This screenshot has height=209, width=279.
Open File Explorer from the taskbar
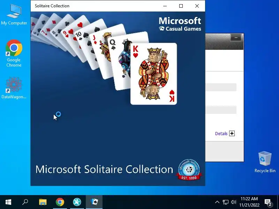click(43, 202)
